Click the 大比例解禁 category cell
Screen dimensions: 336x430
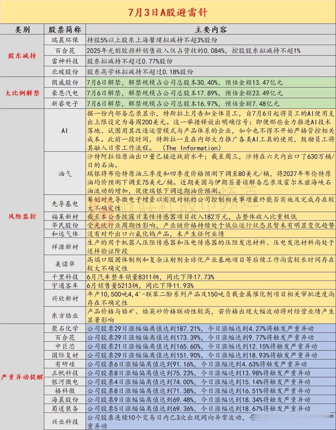(22, 93)
